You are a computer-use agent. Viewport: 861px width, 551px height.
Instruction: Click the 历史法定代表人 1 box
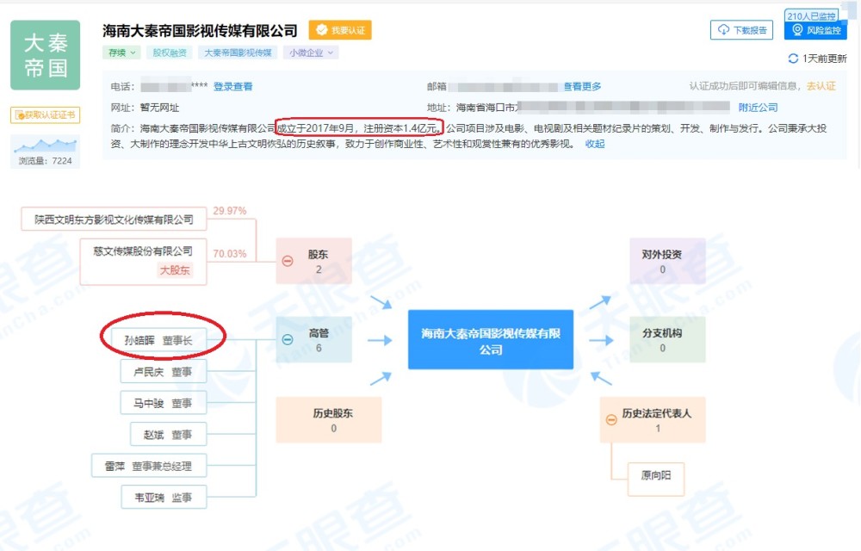click(653, 420)
